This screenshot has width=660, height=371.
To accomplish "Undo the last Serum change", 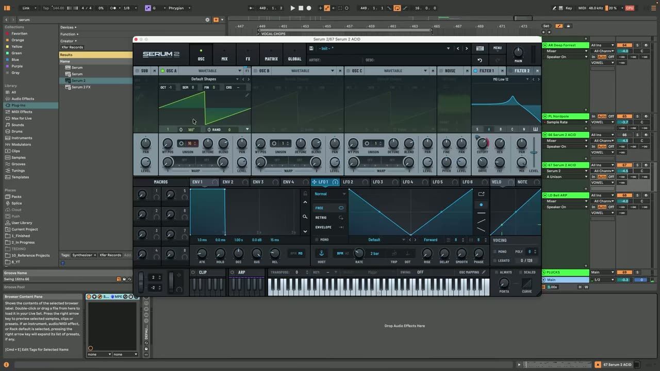I will (x=480, y=60).
